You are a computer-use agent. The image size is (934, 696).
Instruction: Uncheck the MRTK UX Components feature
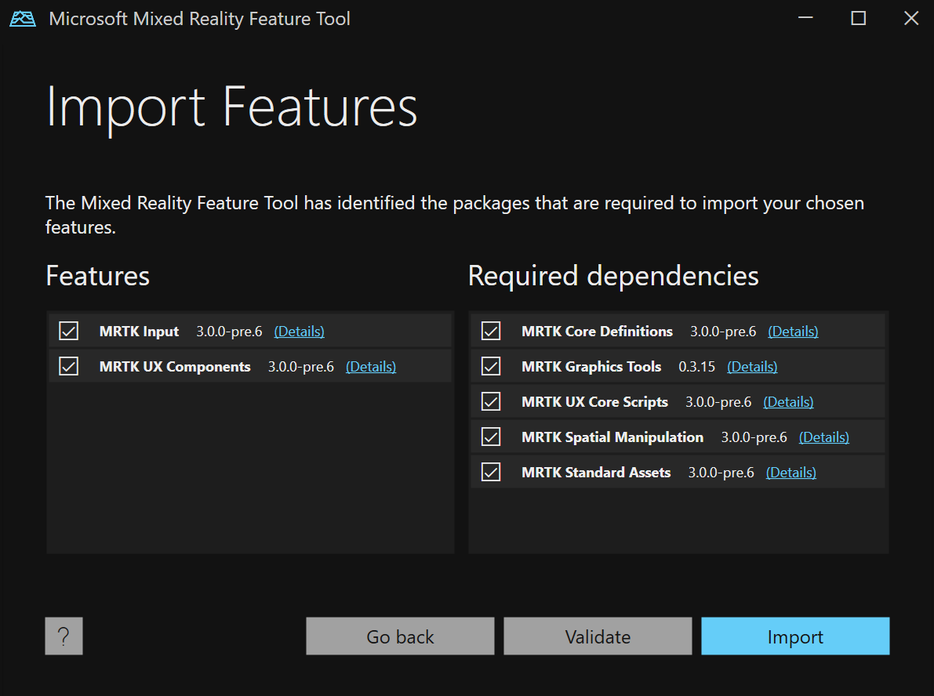tap(68, 365)
